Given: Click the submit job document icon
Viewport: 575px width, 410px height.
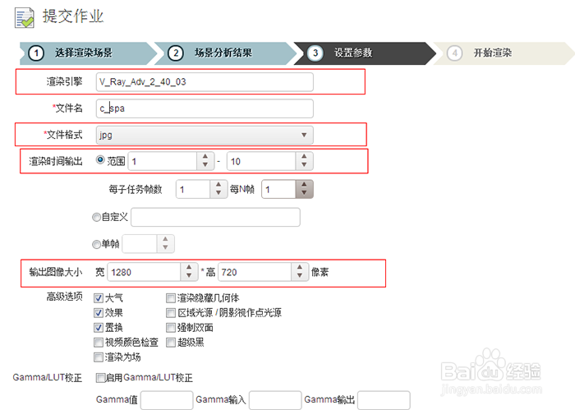Looking at the screenshot, I should click(24, 18).
